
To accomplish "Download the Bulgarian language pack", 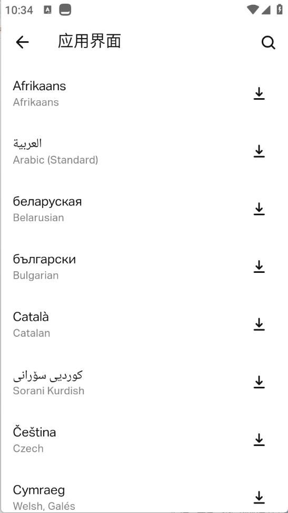I will click(259, 267).
